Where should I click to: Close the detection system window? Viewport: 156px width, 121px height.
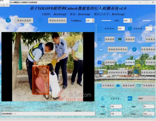153,2
